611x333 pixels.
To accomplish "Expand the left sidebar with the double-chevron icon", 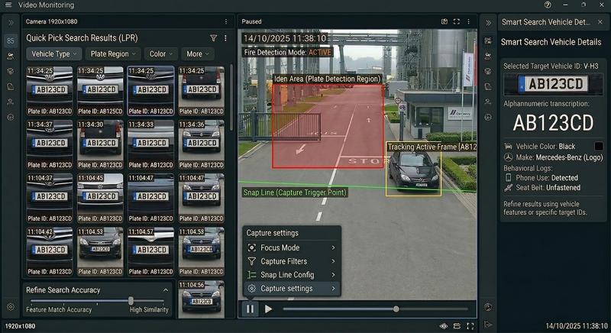I will pos(11,23).
